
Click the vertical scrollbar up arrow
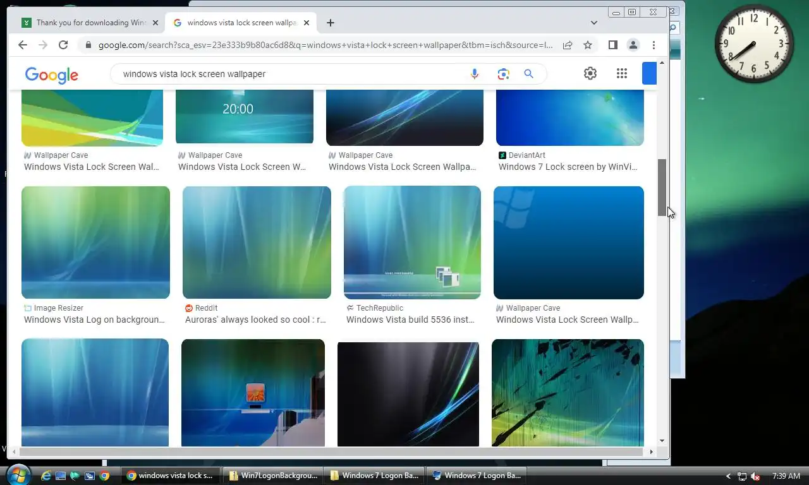coord(662,63)
